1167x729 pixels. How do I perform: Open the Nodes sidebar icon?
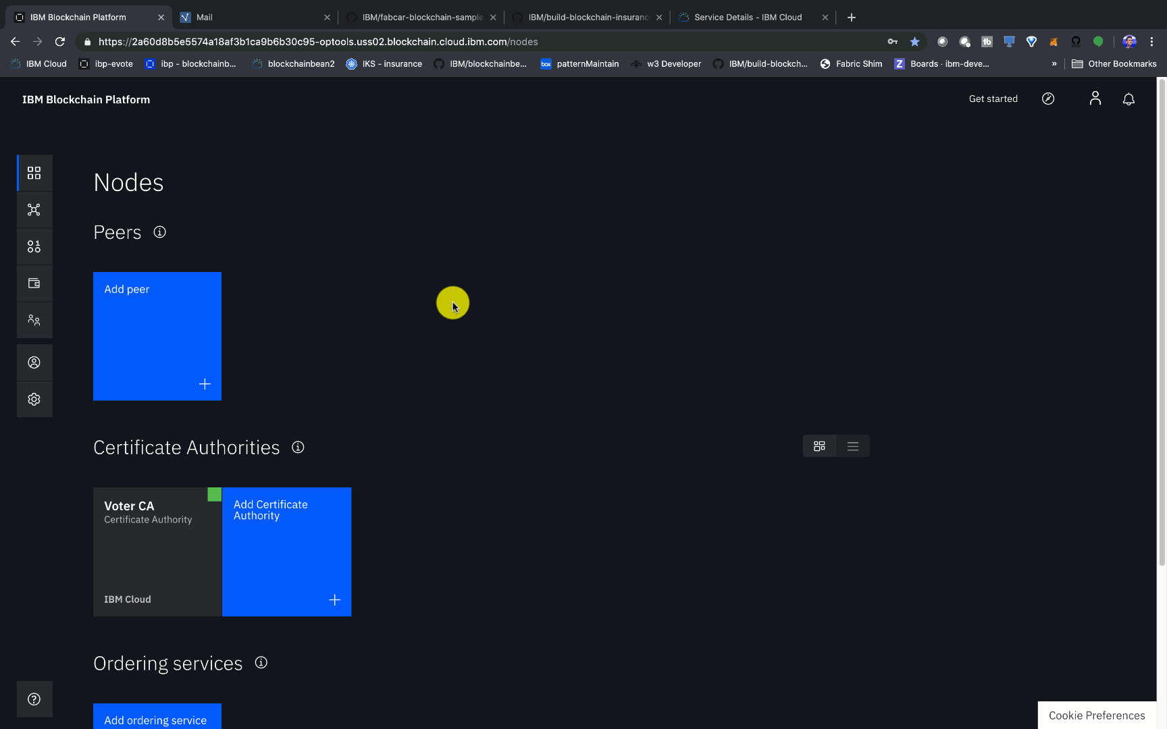click(34, 173)
